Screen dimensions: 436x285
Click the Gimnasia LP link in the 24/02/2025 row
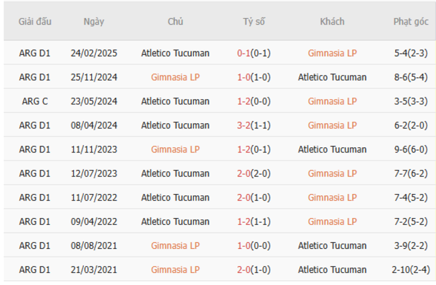pos(332,53)
